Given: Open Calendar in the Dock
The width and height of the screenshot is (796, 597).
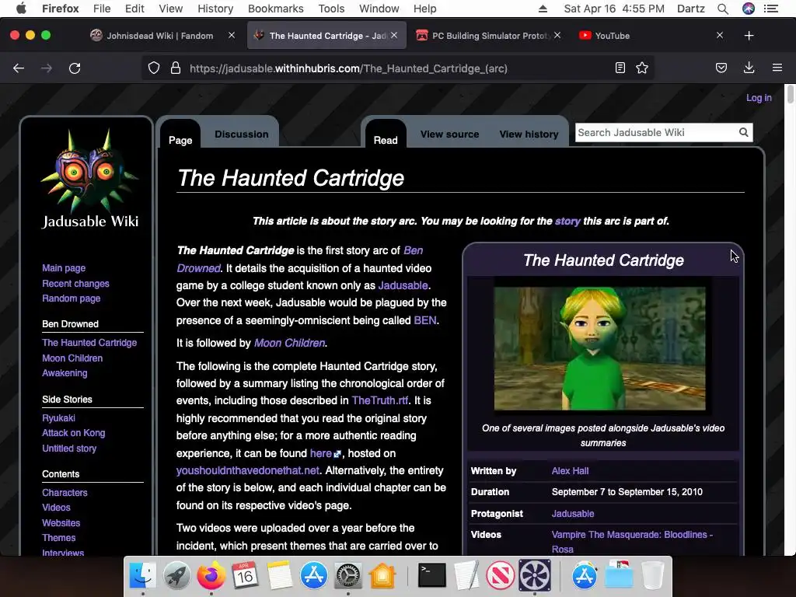Looking at the screenshot, I should [x=245, y=575].
